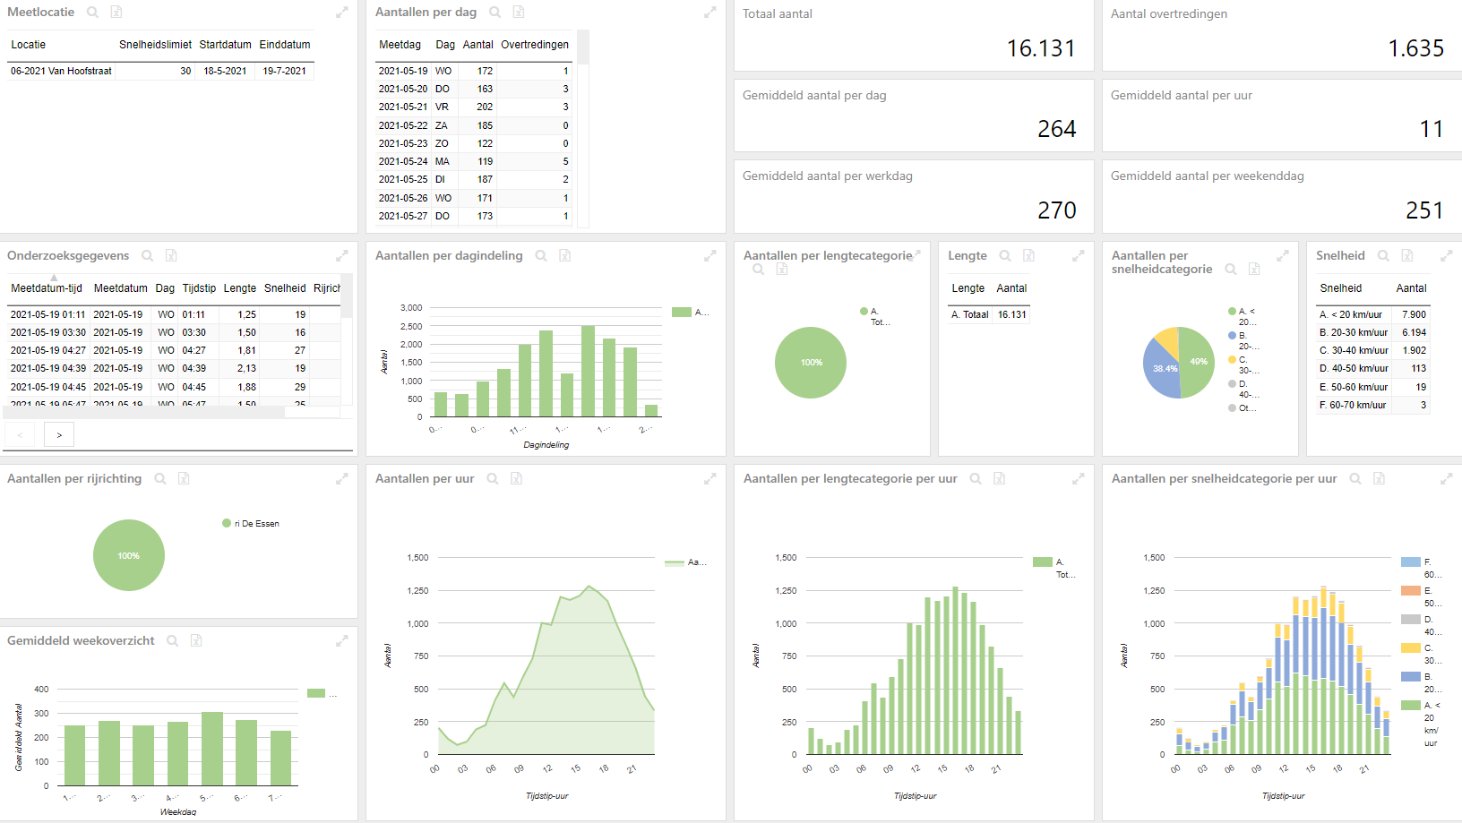Export Aantallen per snelheidcategorie per uur data
Viewport: 1462px width, 823px height.
1380,479
